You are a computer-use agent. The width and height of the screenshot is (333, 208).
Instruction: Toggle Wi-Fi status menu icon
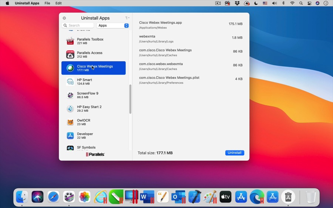pyautogui.click(x=292, y=3)
